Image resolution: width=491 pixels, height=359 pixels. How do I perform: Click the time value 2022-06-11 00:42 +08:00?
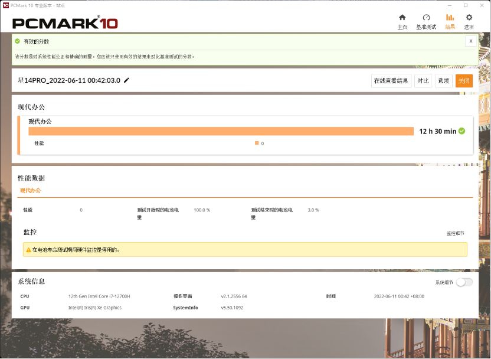(x=400, y=296)
